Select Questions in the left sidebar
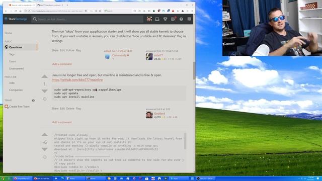Image resolution: width=322 pixels, height=181 pixels. click(x=16, y=47)
